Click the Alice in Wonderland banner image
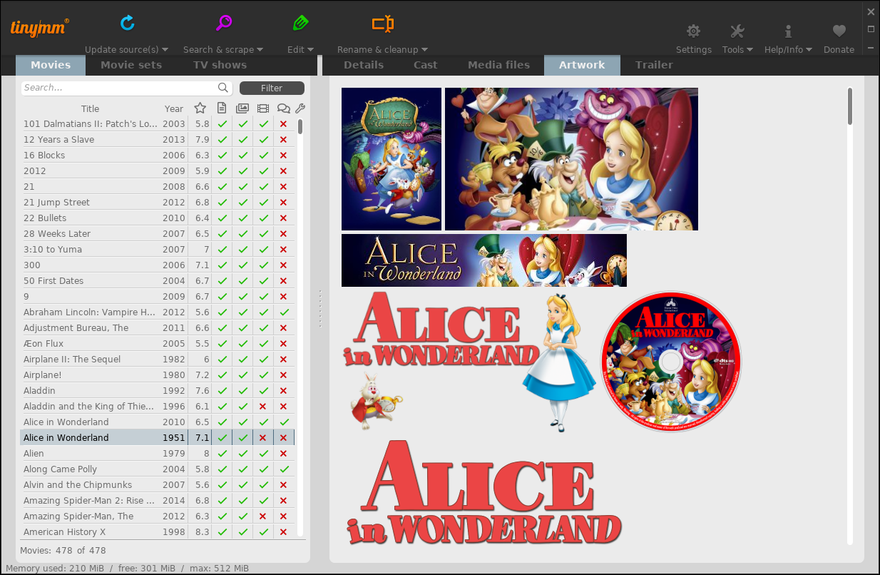Screen dimensions: 880x575 pos(484,260)
